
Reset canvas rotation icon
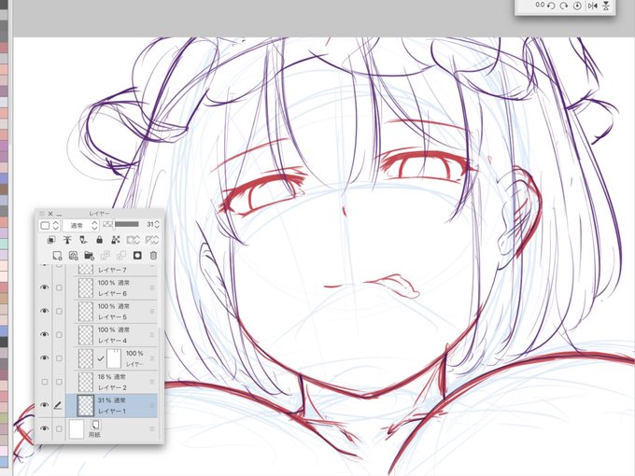[x=577, y=6]
